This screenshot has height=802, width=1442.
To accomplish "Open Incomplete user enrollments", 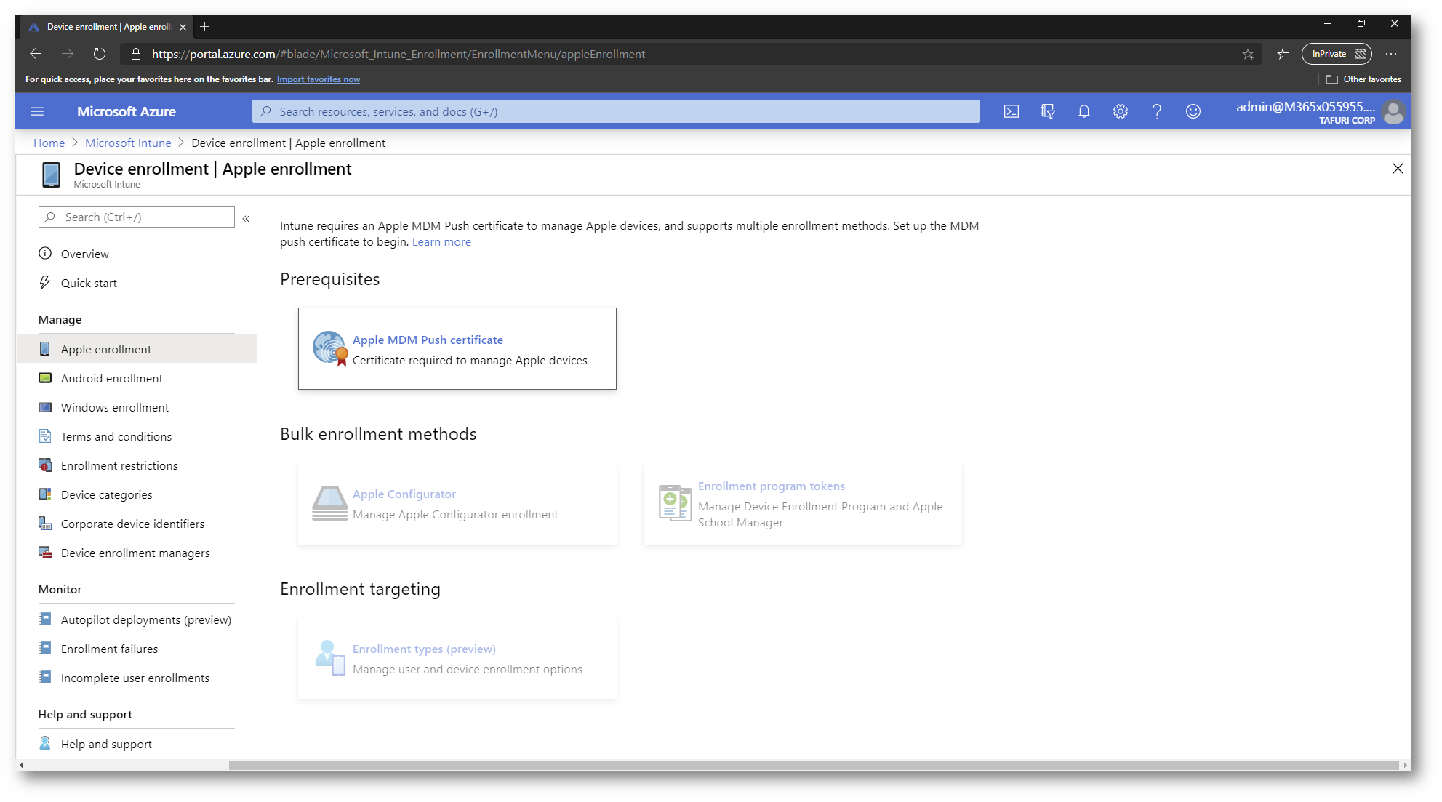I will [x=137, y=678].
